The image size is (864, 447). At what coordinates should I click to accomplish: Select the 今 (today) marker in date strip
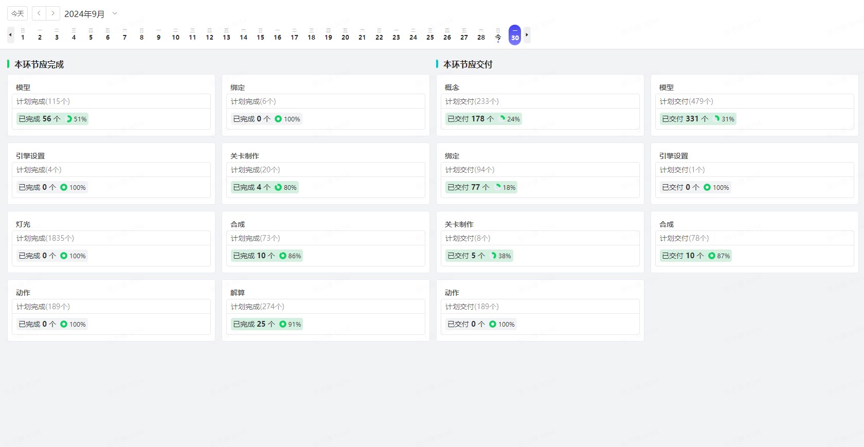pos(498,35)
